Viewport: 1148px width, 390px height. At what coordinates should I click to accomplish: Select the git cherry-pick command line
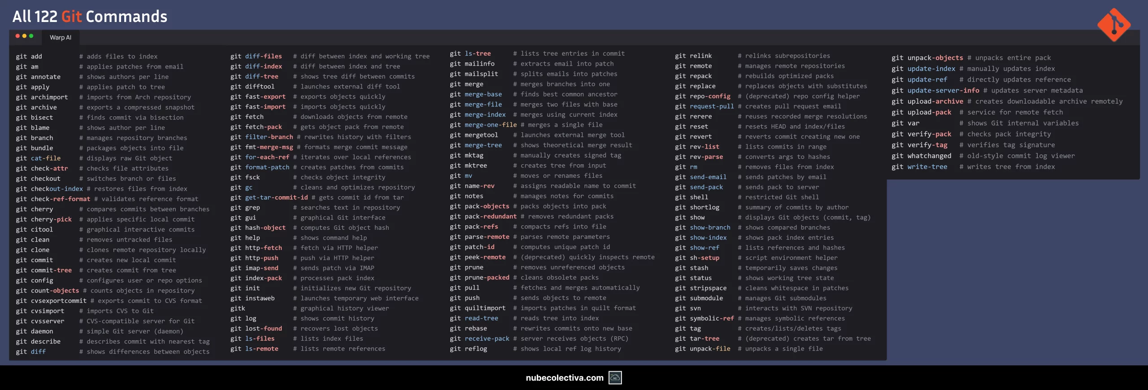tap(44, 219)
